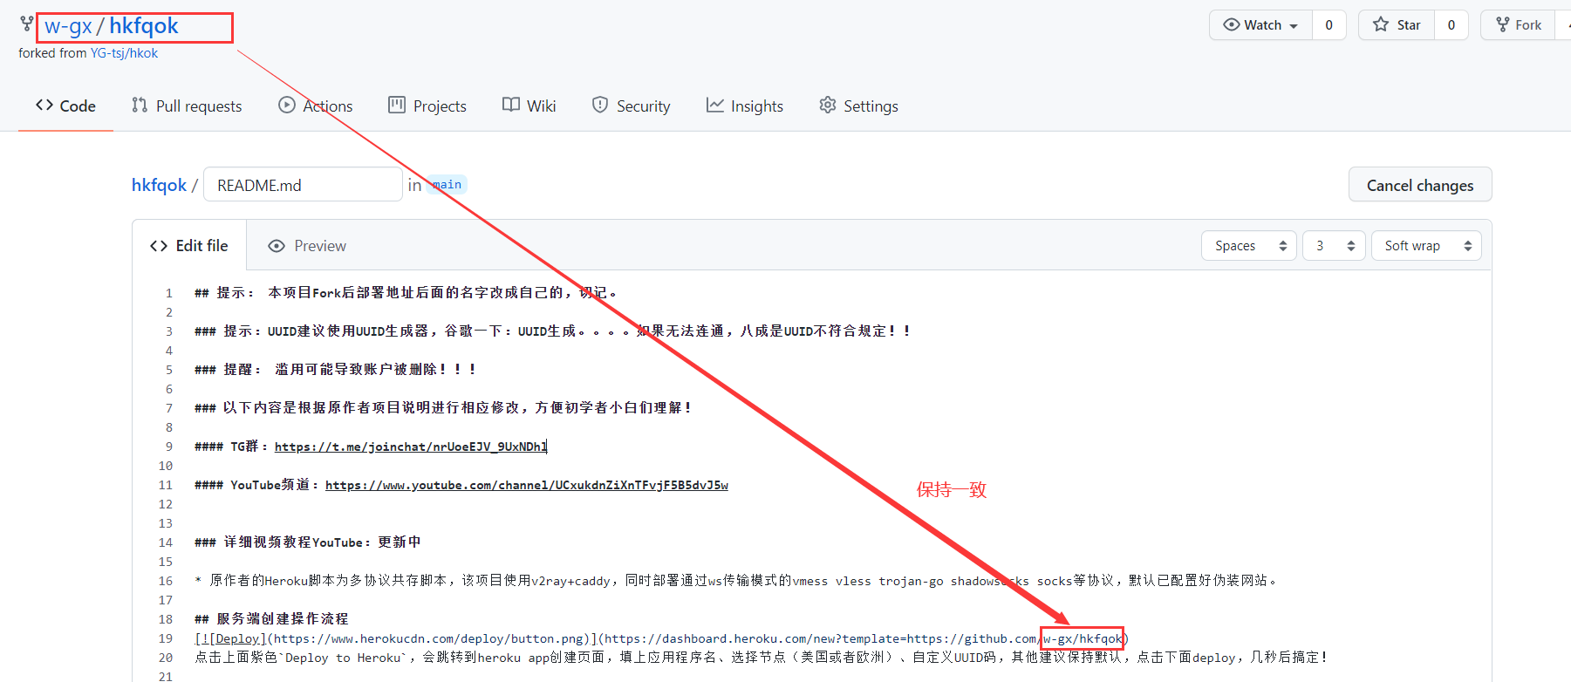Open the watchers count next to Watch
The height and width of the screenshot is (682, 1571).
pyautogui.click(x=1329, y=24)
